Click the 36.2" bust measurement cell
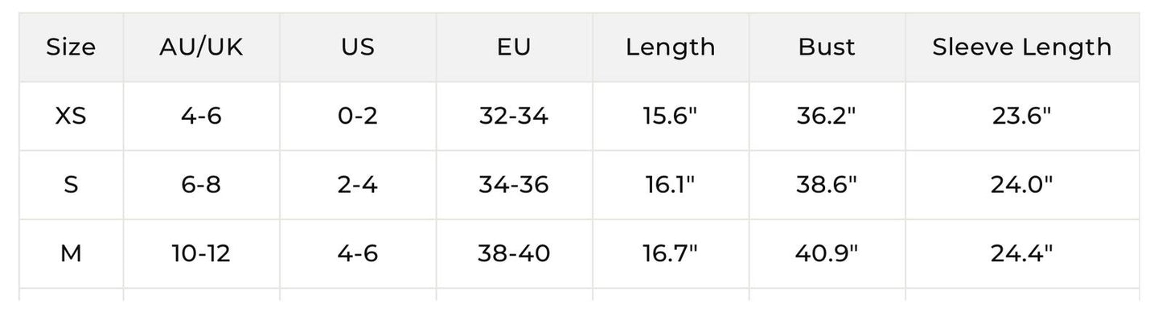The height and width of the screenshot is (324, 1162). (827, 117)
